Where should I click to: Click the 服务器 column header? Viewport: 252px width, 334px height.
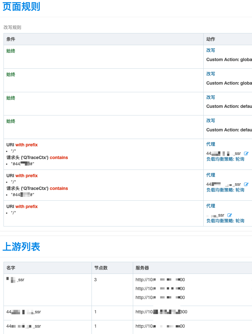pos(142,268)
